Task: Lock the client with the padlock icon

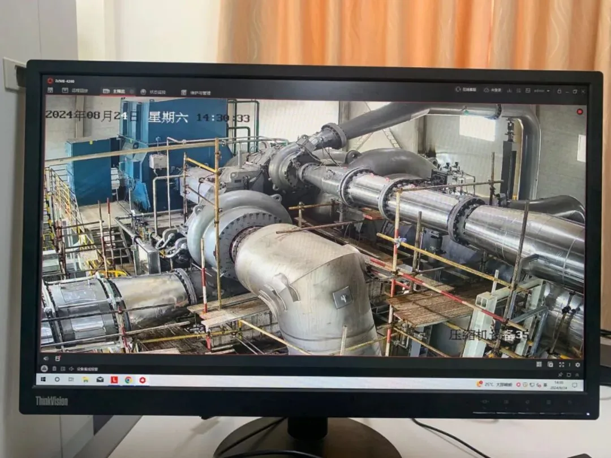Action: 559,91
